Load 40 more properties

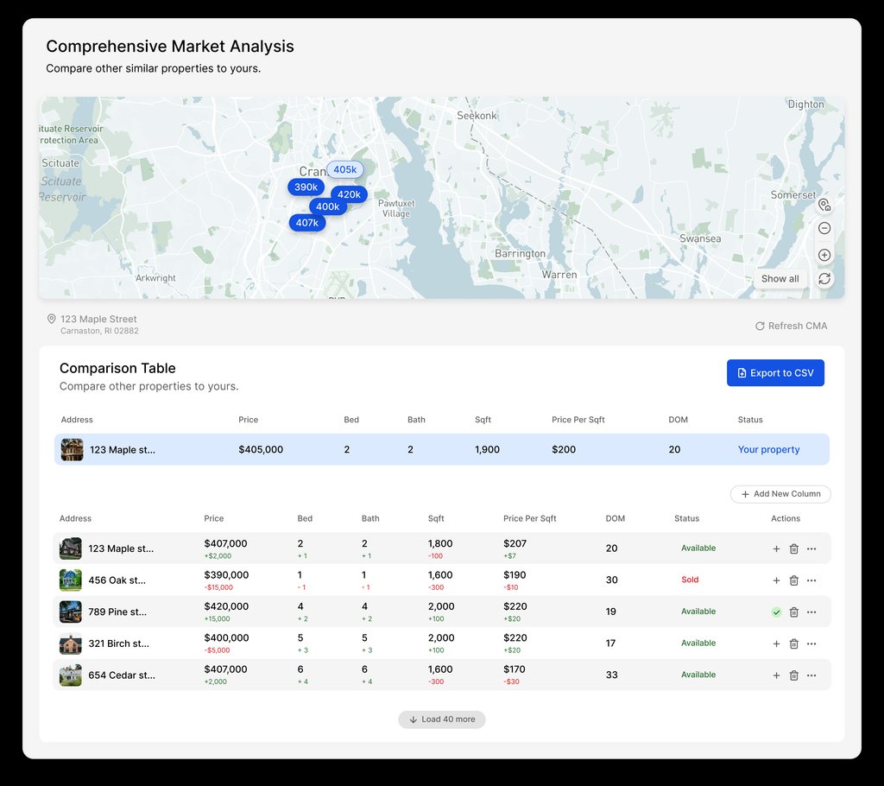click(x=442, y=719)
